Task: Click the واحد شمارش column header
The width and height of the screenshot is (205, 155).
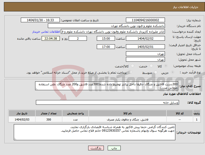Action: pos(75,113)
